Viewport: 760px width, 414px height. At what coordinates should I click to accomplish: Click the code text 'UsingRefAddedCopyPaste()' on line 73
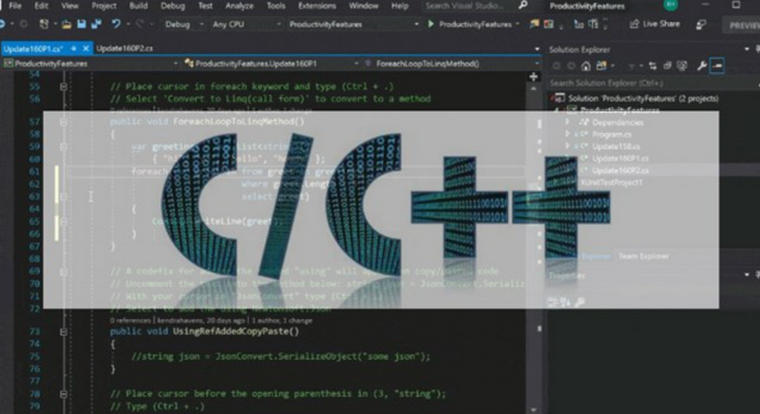click(x=236, y=331)
